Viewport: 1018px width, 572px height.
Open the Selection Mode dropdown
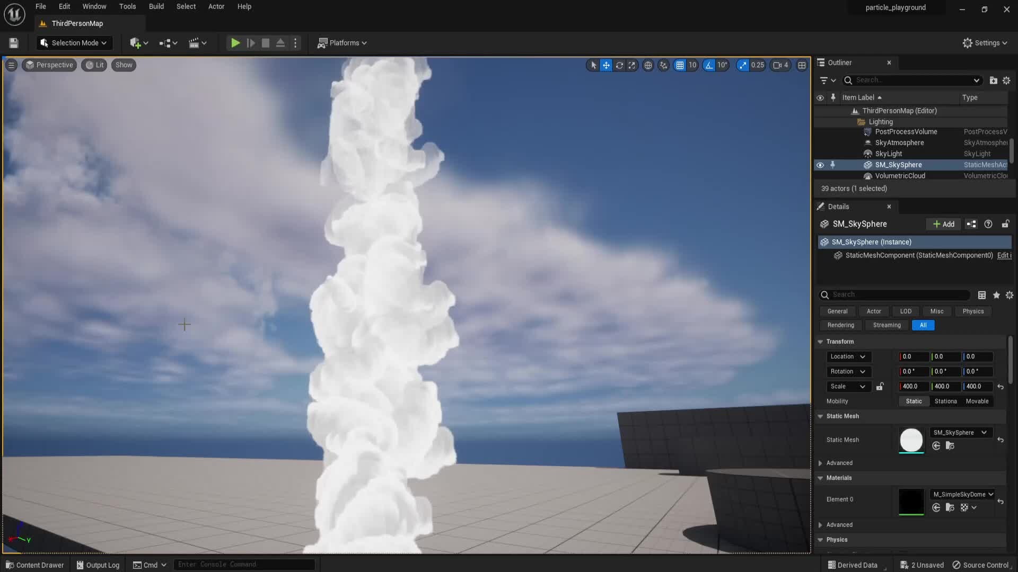coord(74,43)
